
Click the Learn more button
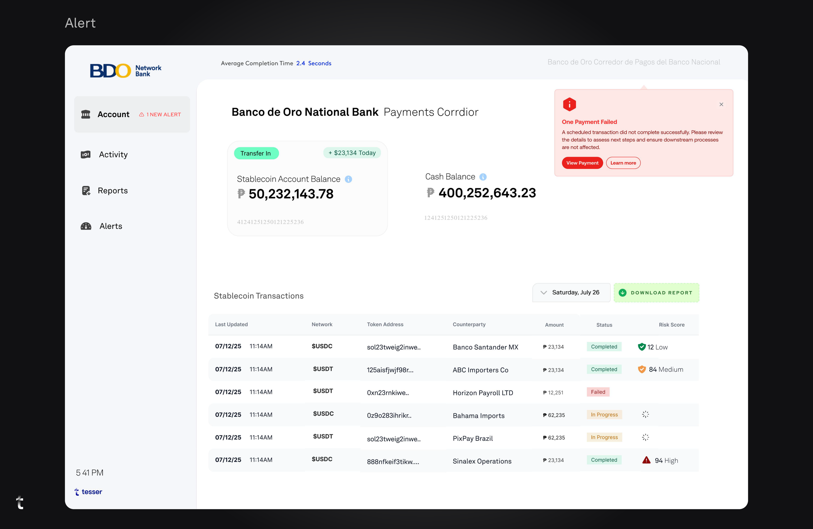623,163
